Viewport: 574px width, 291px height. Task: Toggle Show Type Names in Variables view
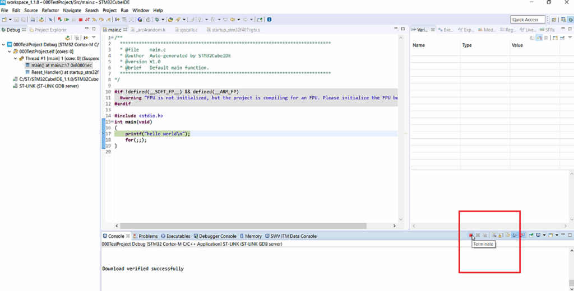533,37
